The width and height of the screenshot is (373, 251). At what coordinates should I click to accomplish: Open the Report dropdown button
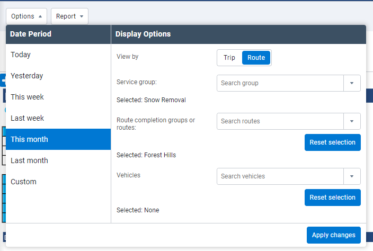point(69,16)
